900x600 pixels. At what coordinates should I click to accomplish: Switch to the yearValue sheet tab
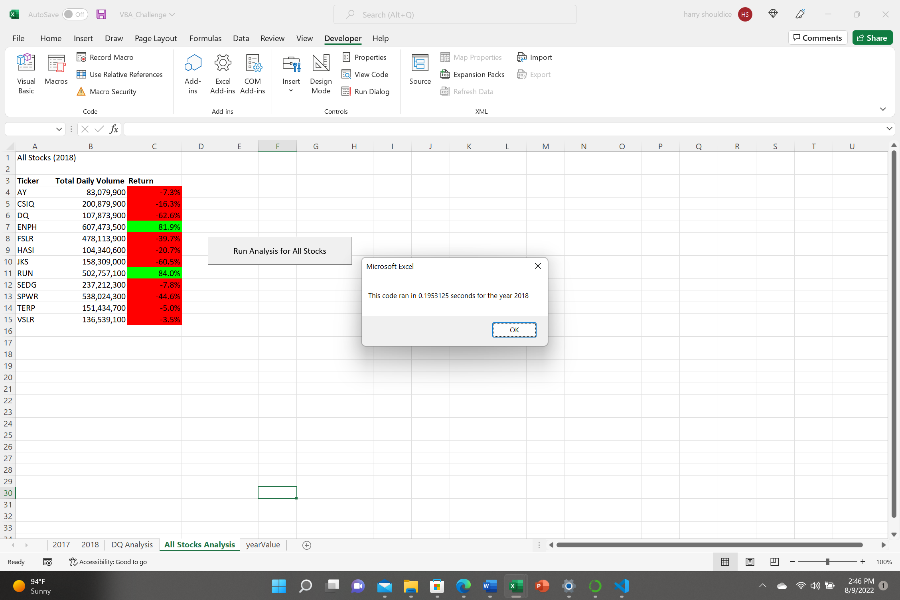[263, 545]
